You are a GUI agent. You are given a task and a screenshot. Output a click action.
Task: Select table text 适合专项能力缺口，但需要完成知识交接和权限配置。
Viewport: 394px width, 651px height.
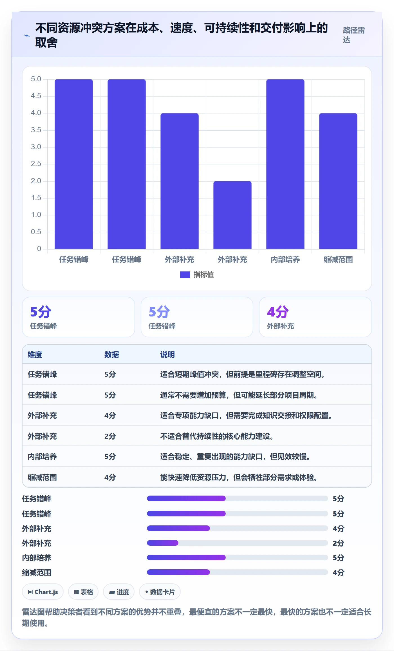coord(246,415)
